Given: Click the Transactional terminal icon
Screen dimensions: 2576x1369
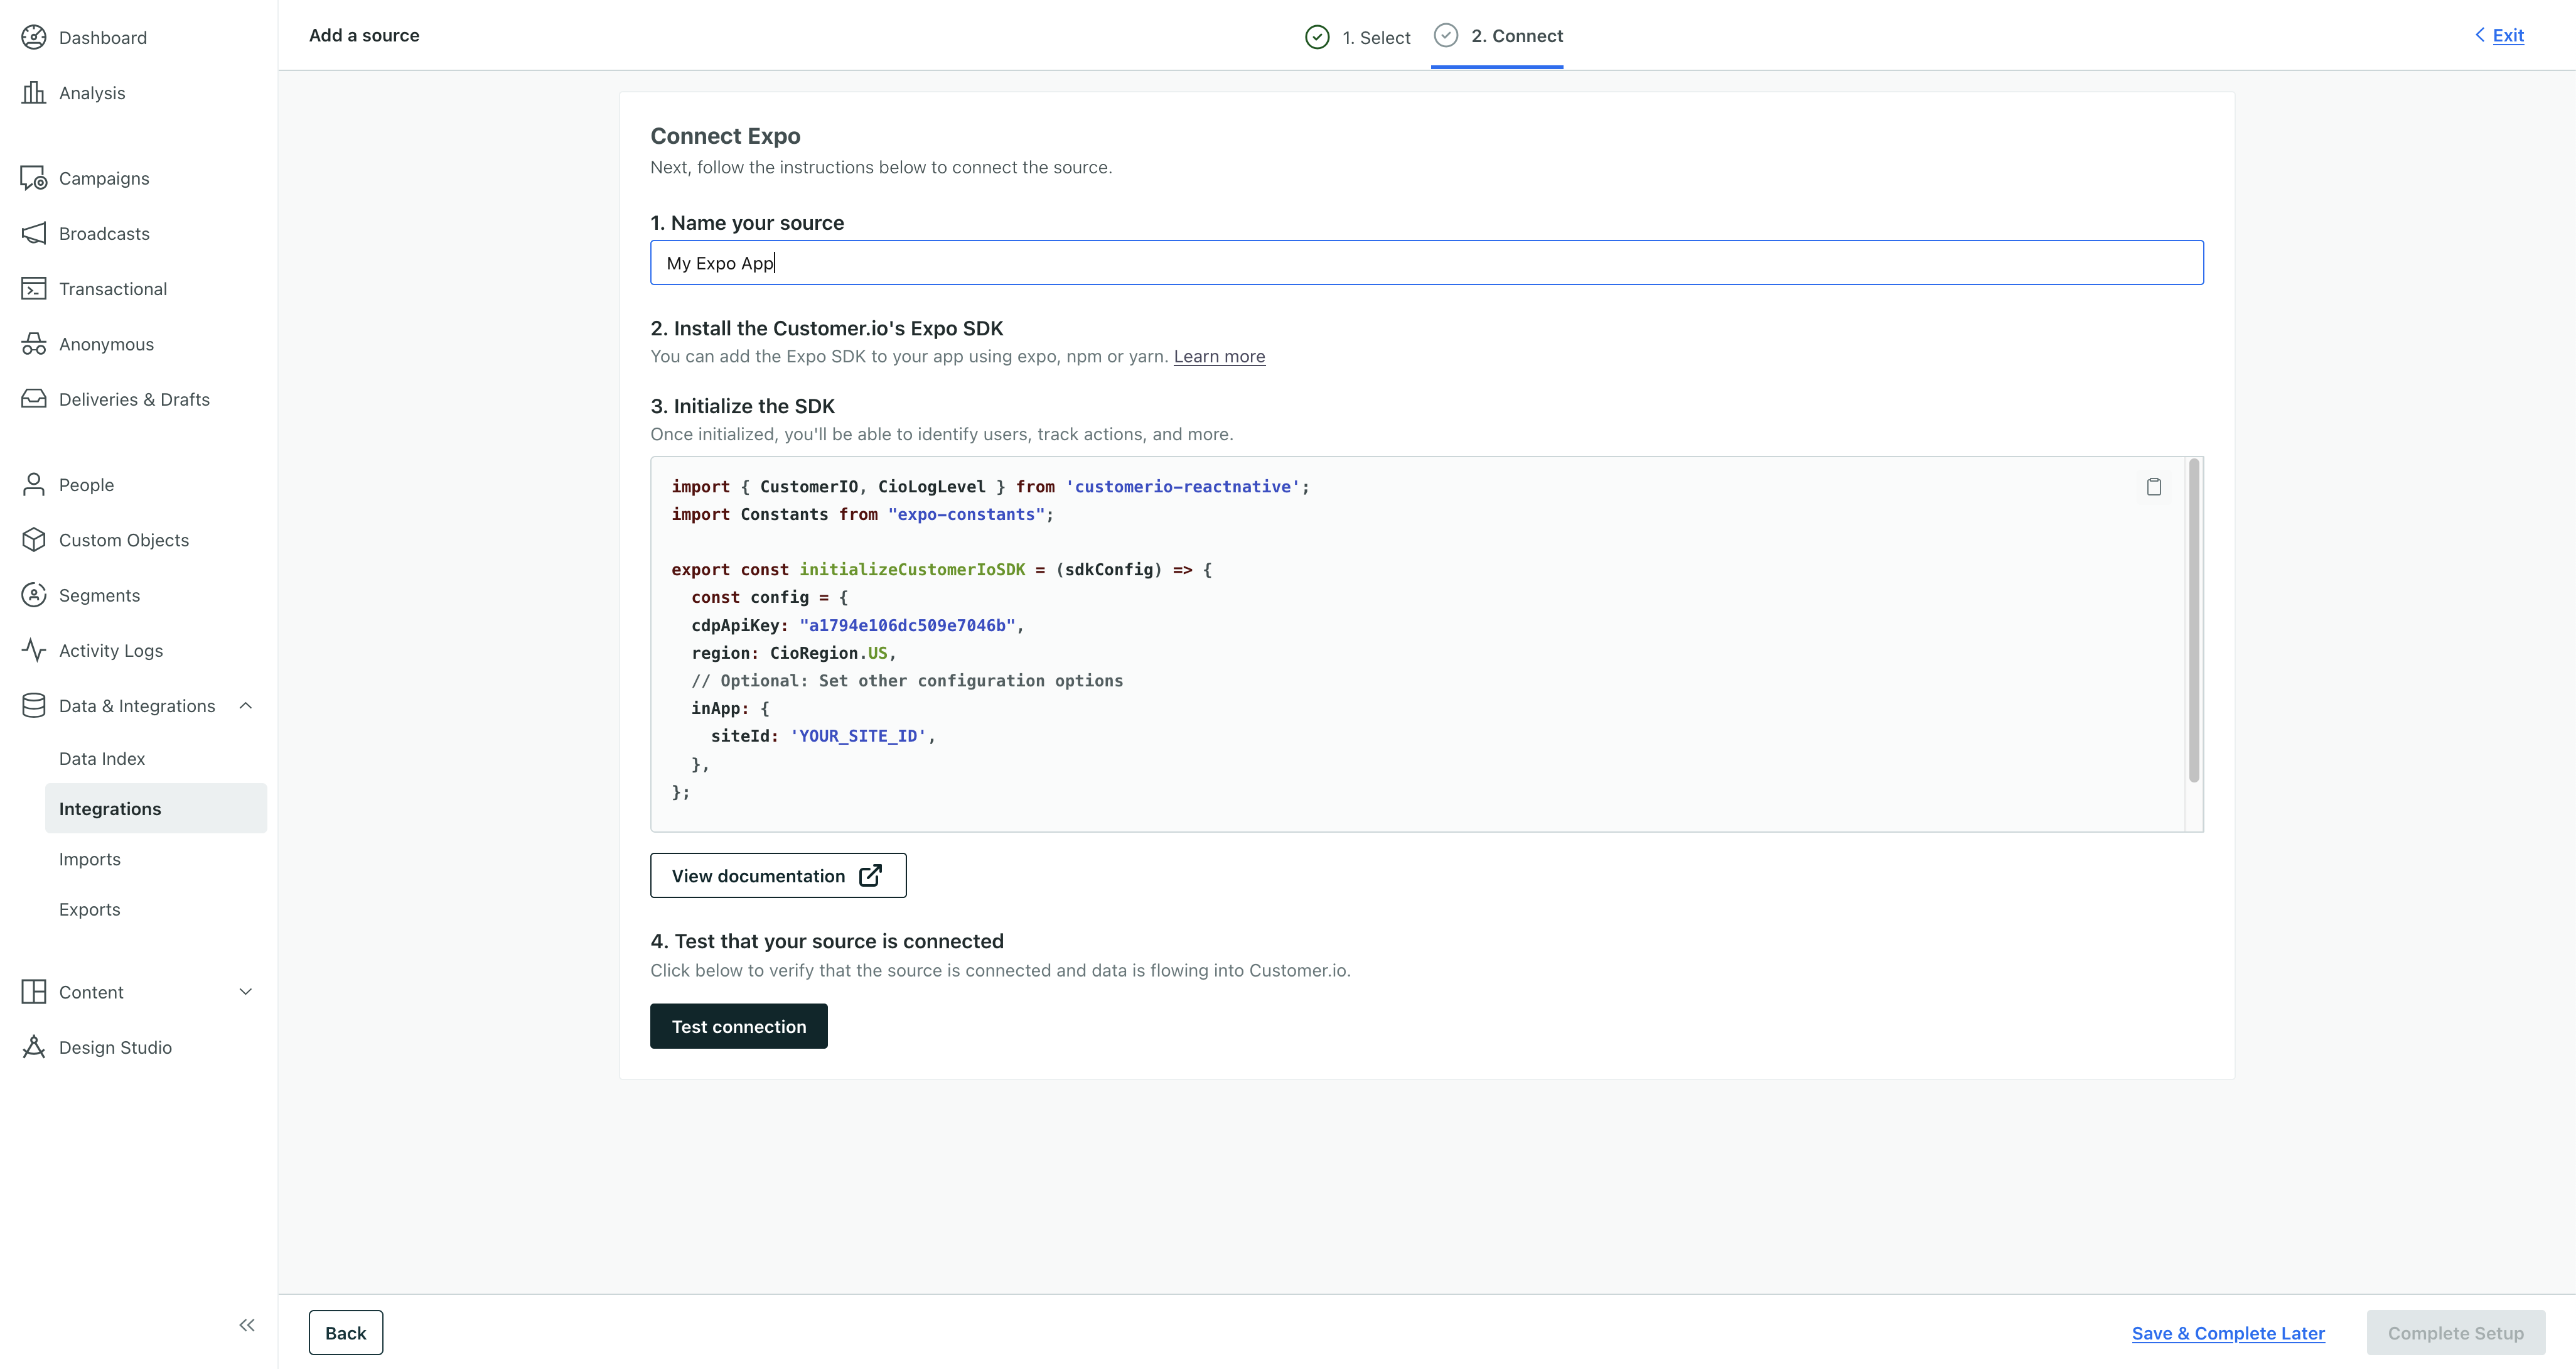Looking at the screenshot, I should point(34,288).
